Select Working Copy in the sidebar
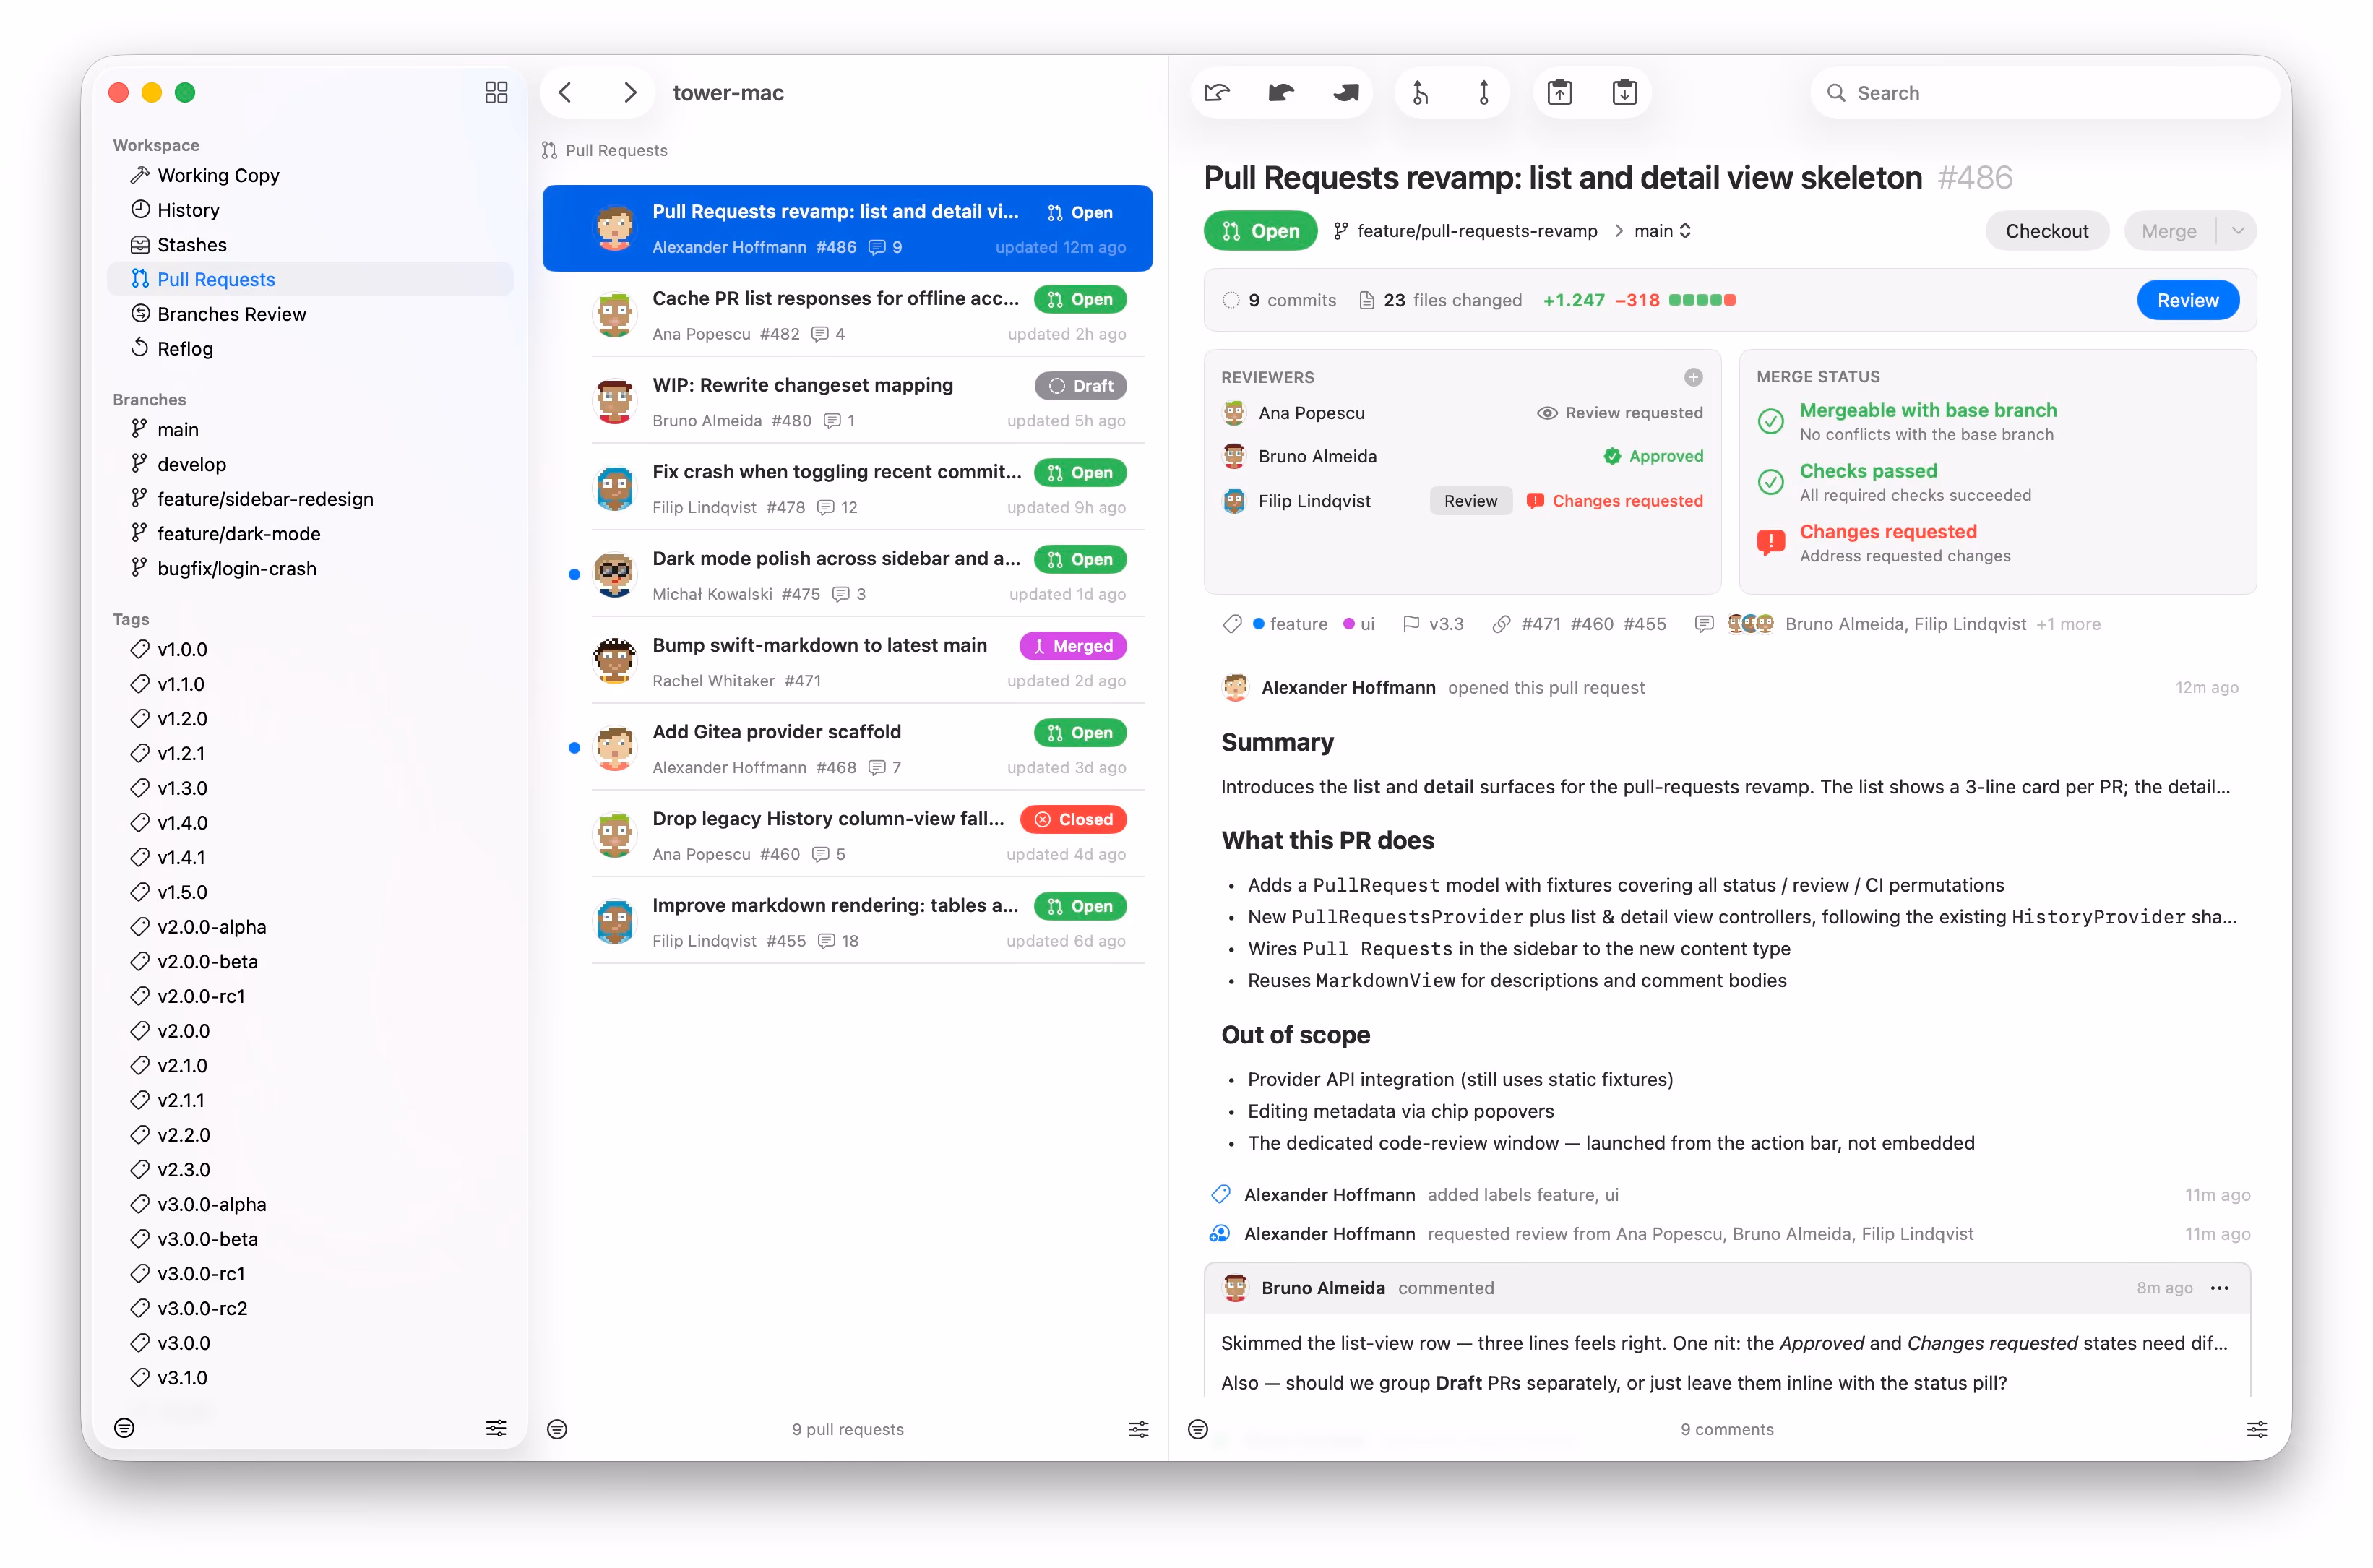 310,175
